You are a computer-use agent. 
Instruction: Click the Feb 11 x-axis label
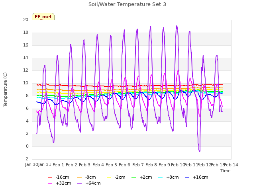pyautogui.click(x=191, y=165)
